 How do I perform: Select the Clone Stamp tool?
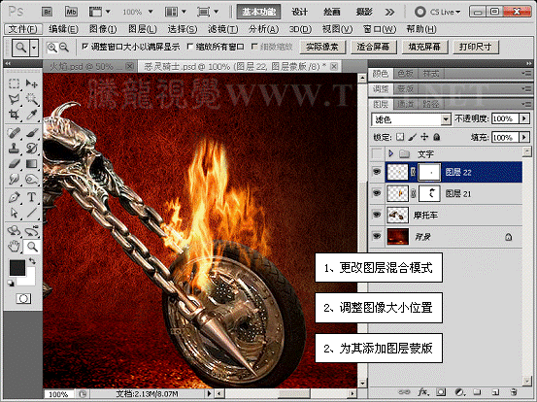click(x=14, y=149)
